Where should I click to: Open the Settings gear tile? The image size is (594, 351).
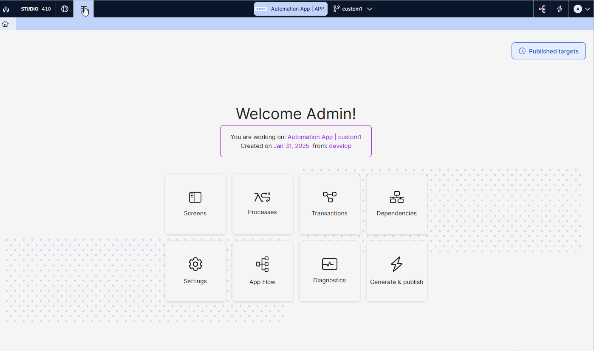point(195,271)
